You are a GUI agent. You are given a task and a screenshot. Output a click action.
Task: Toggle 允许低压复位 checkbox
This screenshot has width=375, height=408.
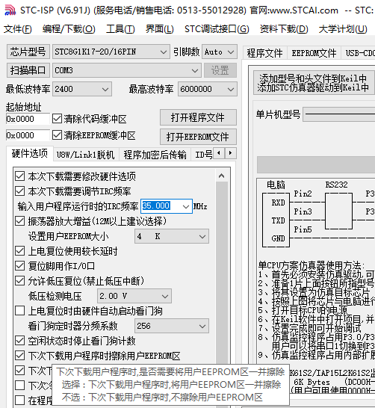(19, 281)
